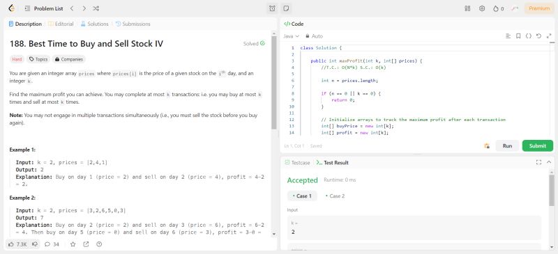
Task: Open the Problem List panel
Action: pyautogui.click(x=44, y=8)
